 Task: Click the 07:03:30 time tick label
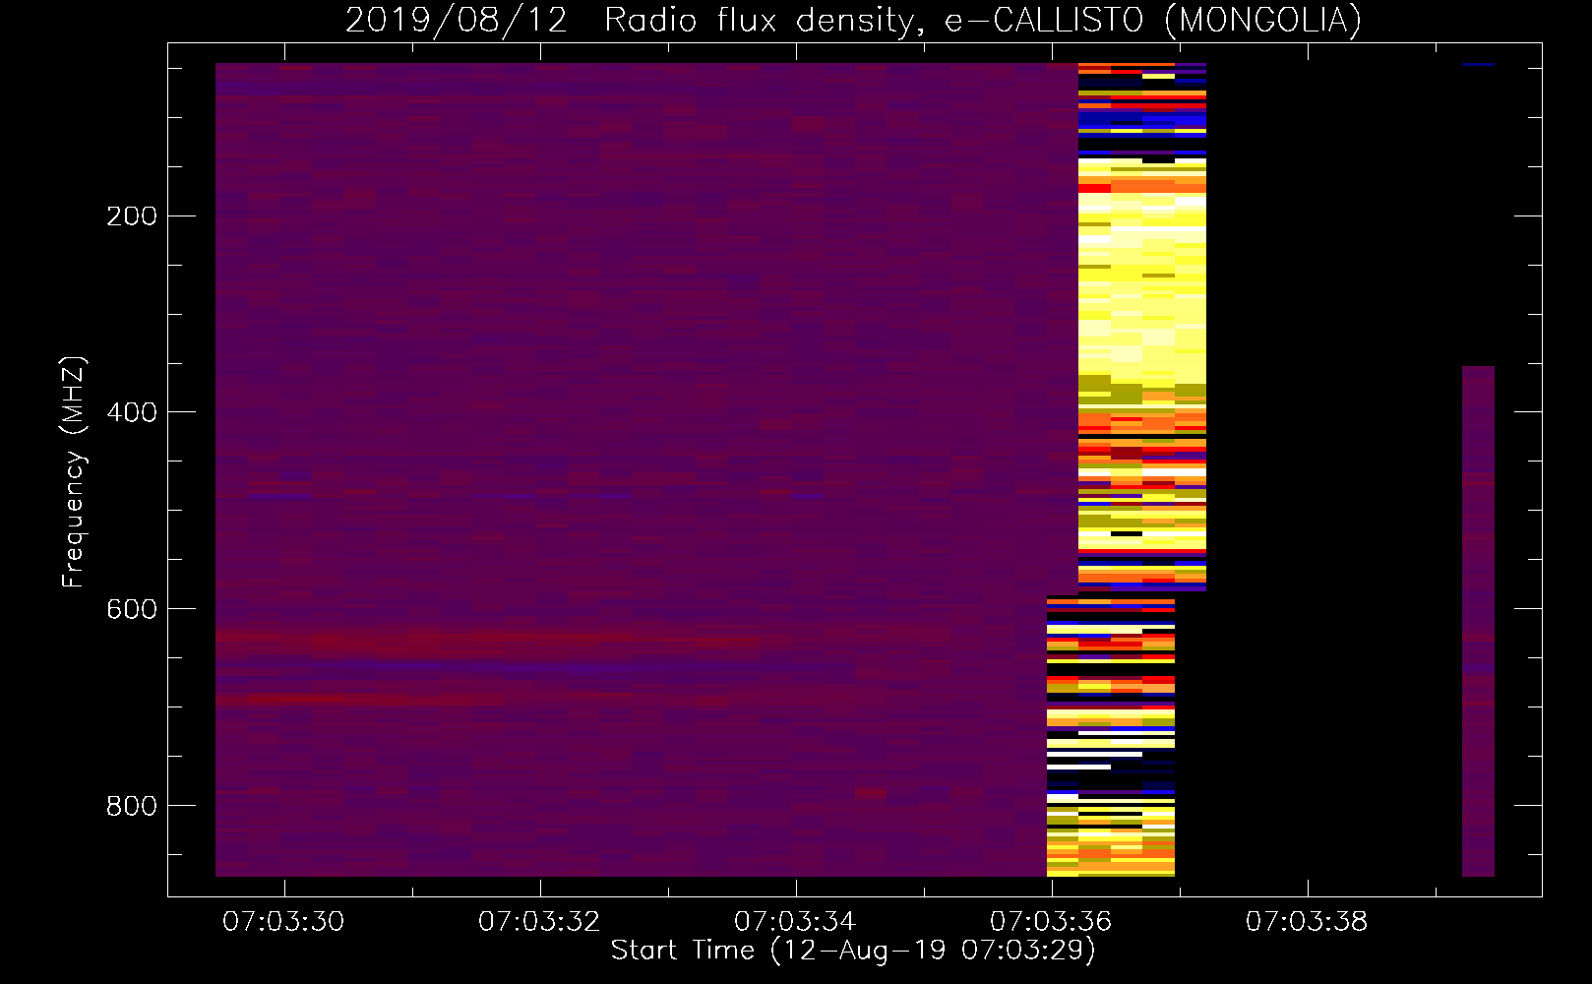(x=283, y=921)
